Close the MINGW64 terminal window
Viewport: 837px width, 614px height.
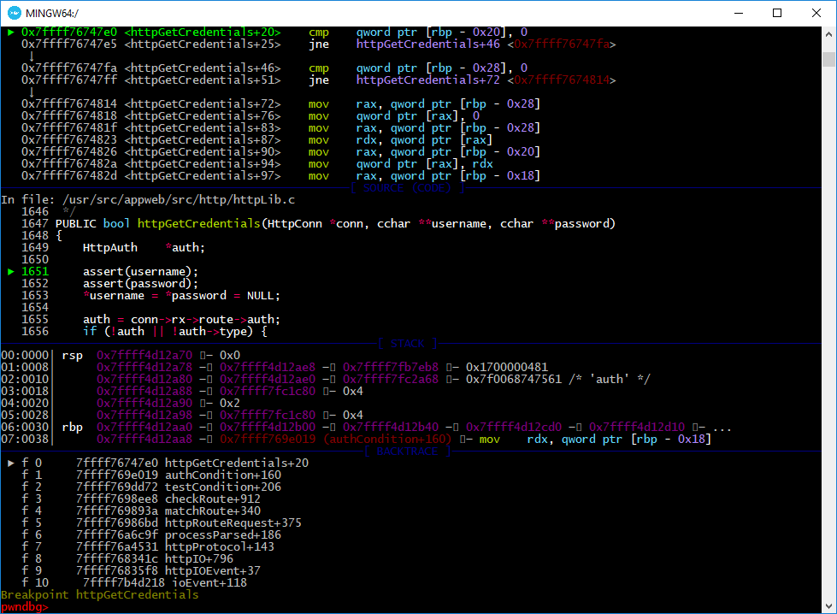[816, 13]
